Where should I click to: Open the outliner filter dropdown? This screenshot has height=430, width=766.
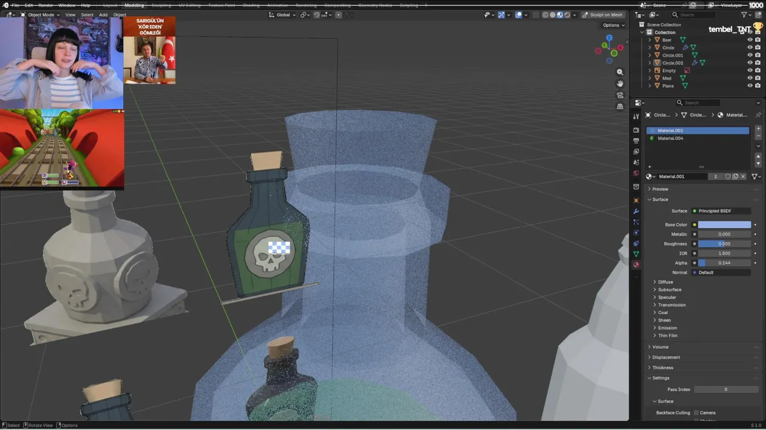tap(746, 15)
